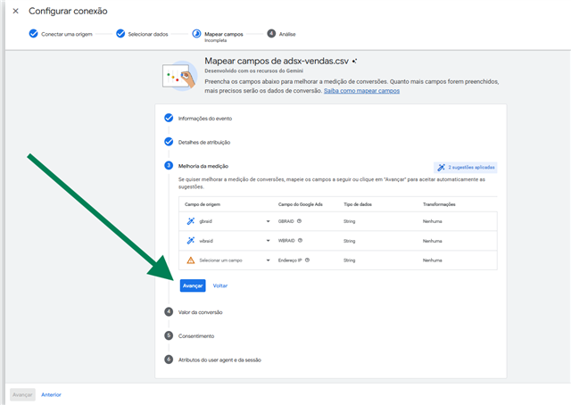Click the field mapping illustration thumbnail
571x405 pixels.
(179, 76)
